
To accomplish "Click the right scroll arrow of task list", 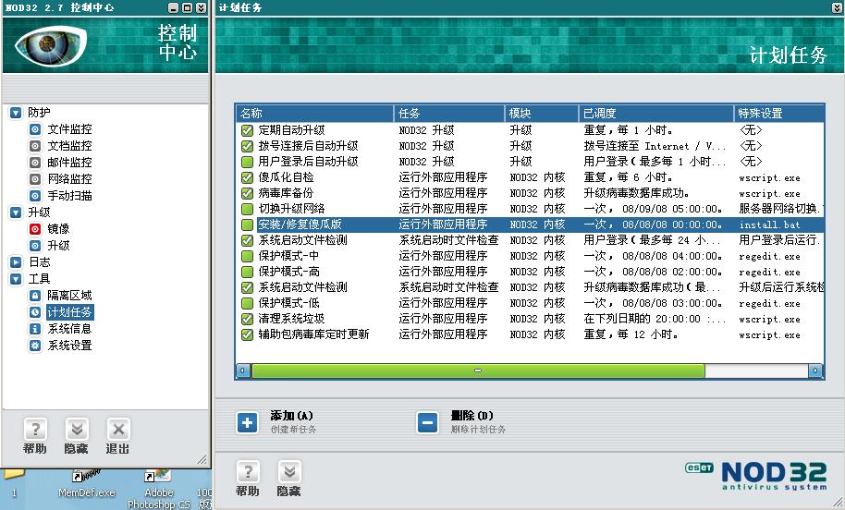I will (815, 370).
